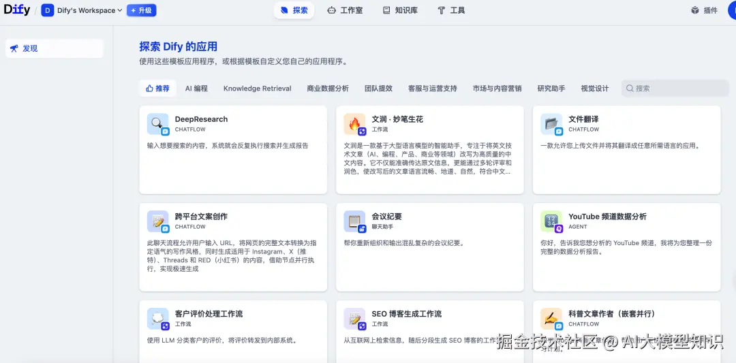Click the magnifier icon in search box
The width and height of the screenshot is (736, 363).
tap(630, 88)
